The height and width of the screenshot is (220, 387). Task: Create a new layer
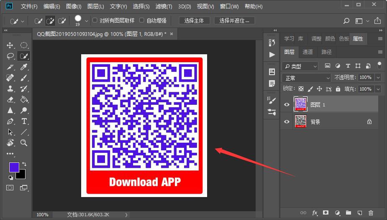360,213
